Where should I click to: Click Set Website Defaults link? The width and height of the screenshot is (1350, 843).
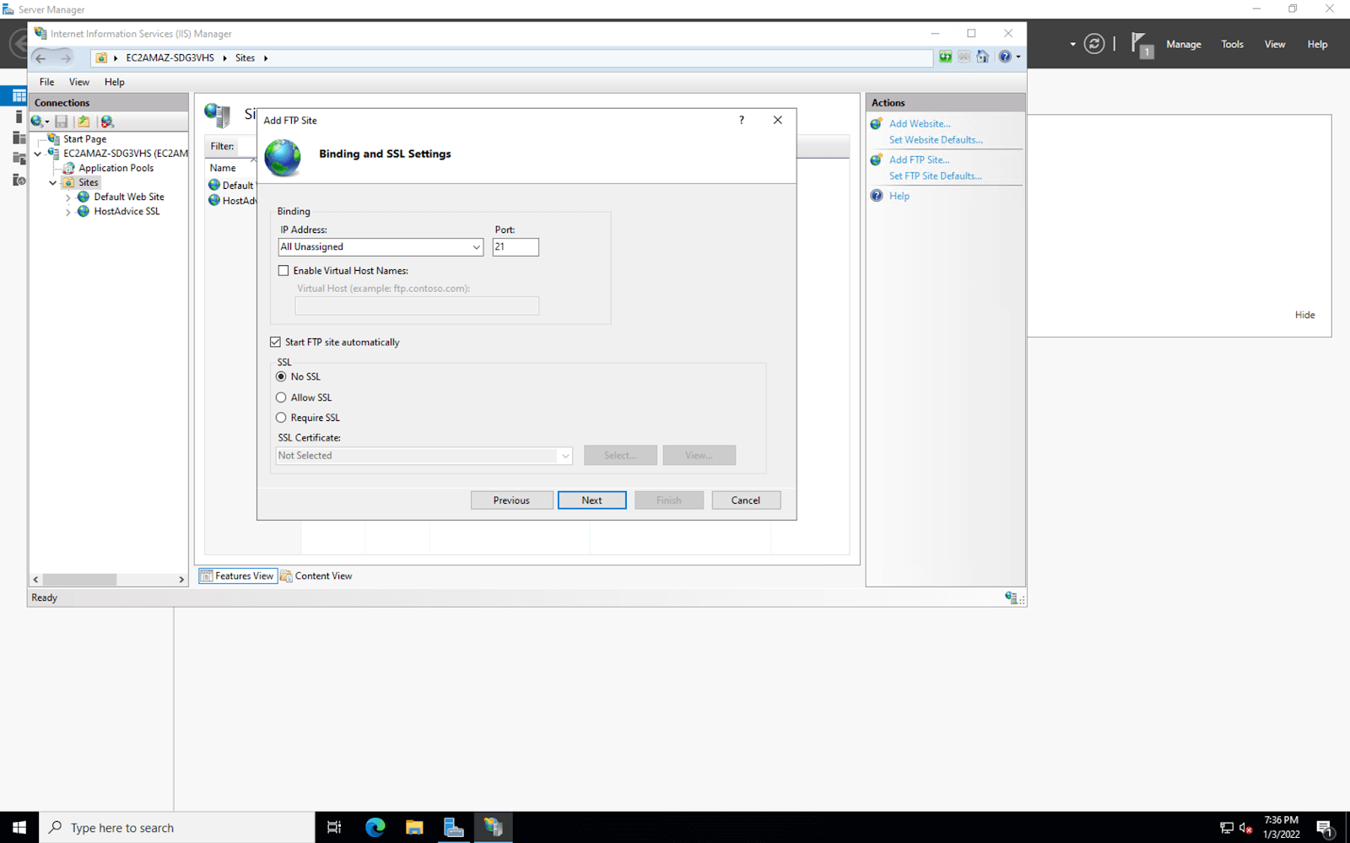pos(936,140)
